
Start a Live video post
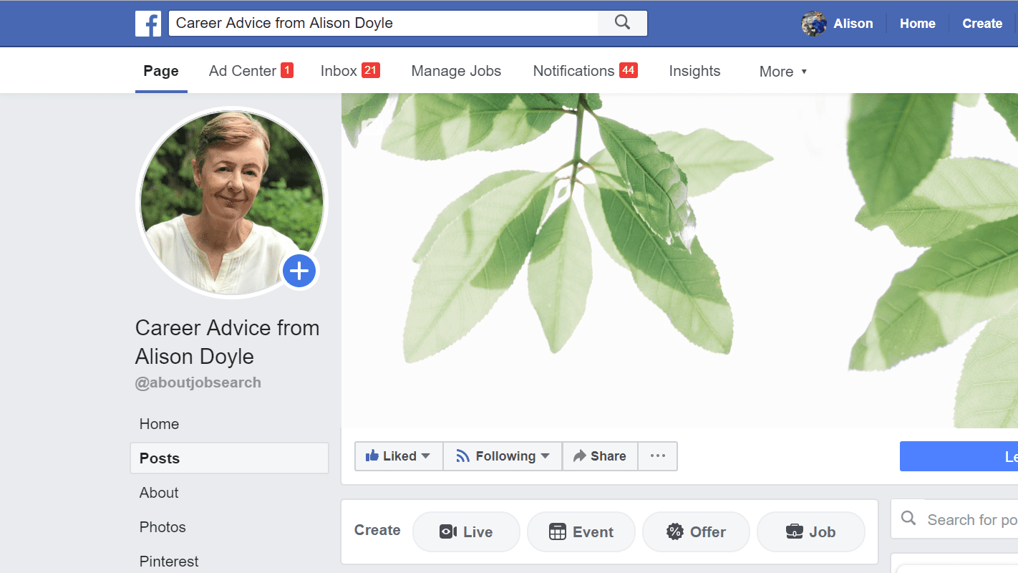pyautogui.click(x=467, y=531)
